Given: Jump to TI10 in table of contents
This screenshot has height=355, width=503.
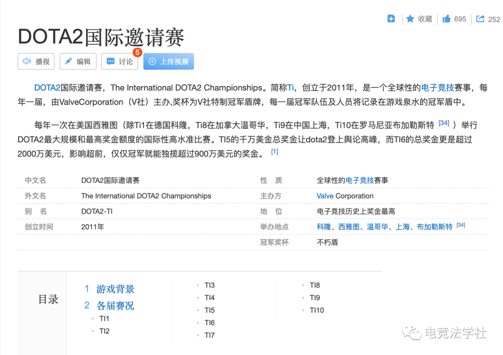Looking at the screenshot, I should pyautogui.click(x=317, y=310).
